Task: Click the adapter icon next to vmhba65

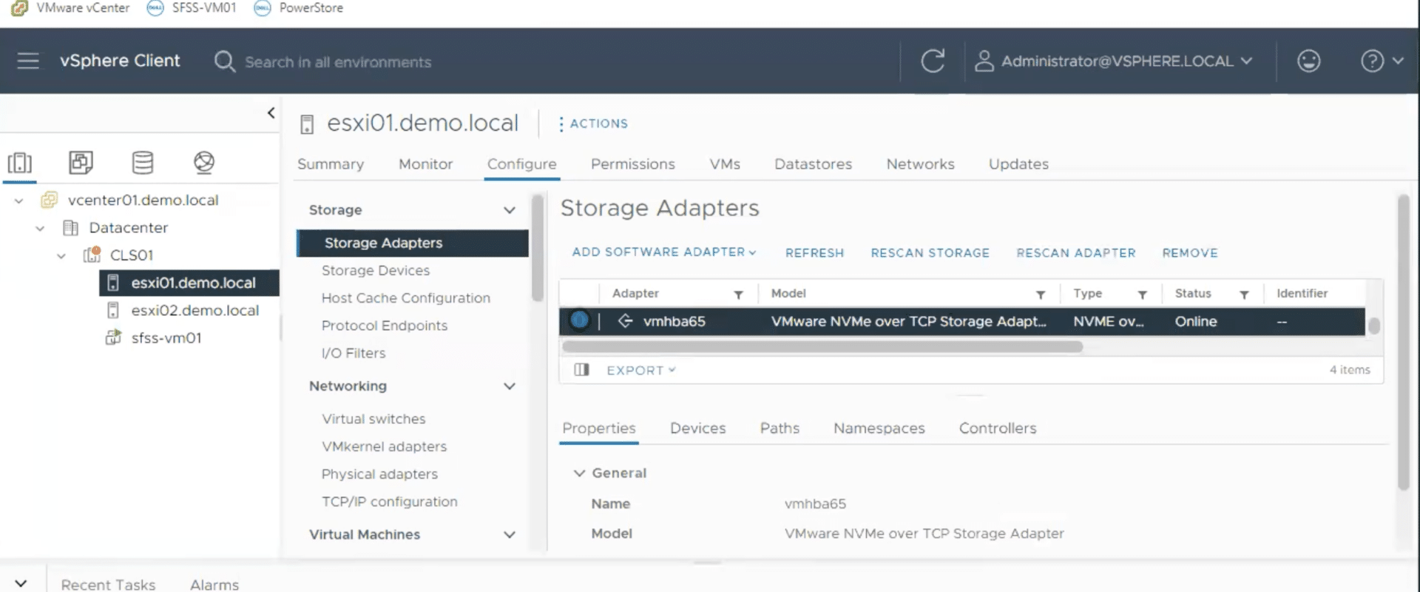Action: click(x=625, y=321)
